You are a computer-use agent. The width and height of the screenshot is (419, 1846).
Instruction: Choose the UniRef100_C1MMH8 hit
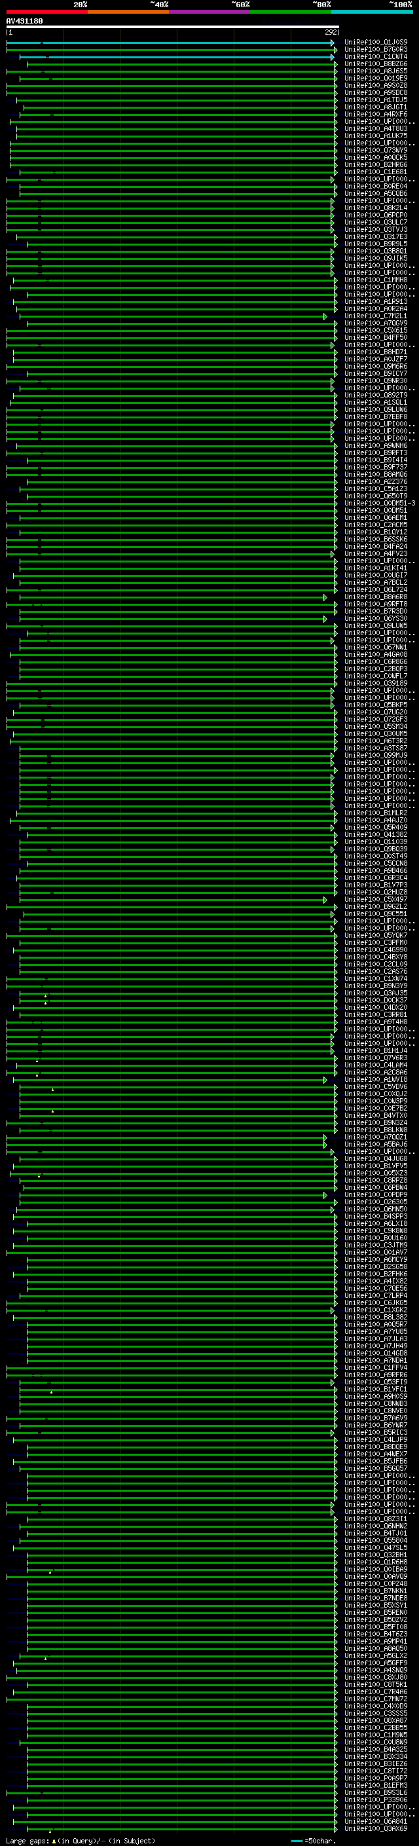point(376,280)
